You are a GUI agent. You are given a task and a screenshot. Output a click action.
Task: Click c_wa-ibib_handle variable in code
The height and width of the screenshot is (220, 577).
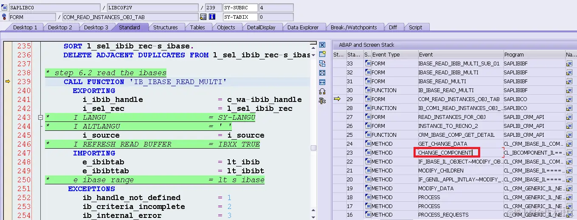[x=264, y=100]
